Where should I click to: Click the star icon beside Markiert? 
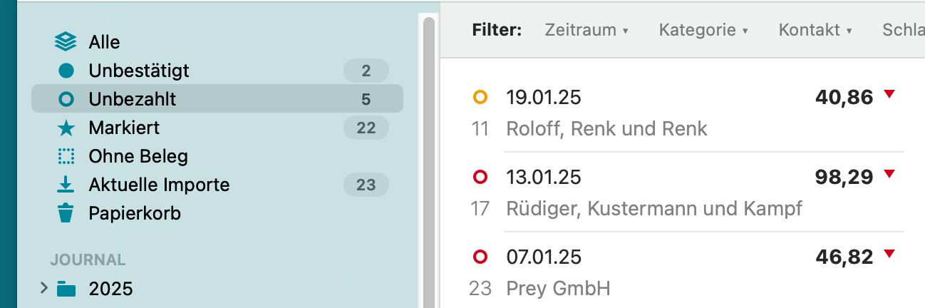(66, 128)
